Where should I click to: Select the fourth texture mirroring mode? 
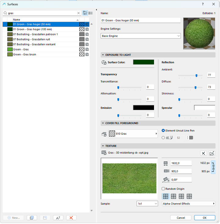point(189,196)
